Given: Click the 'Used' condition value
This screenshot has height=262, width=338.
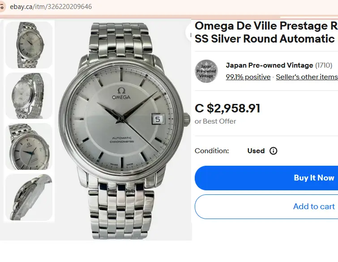Looking at the screenshot, I should (256, 151).
